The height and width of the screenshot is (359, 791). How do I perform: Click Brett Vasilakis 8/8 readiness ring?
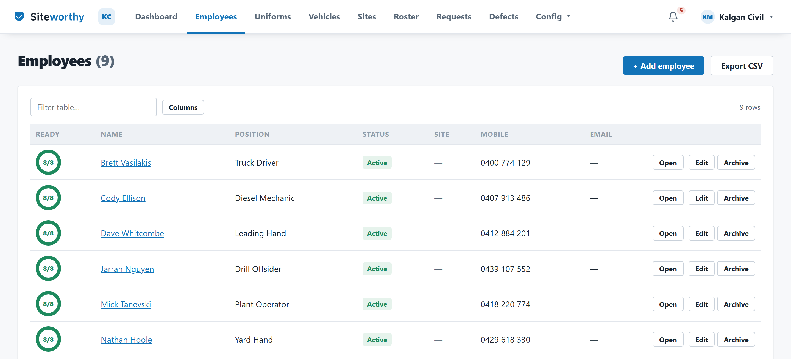pyautogui.click(x=48, y=162)
